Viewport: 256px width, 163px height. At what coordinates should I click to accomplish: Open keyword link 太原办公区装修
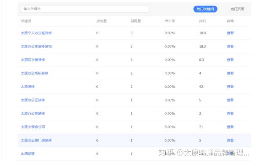[x=33, y=100]
